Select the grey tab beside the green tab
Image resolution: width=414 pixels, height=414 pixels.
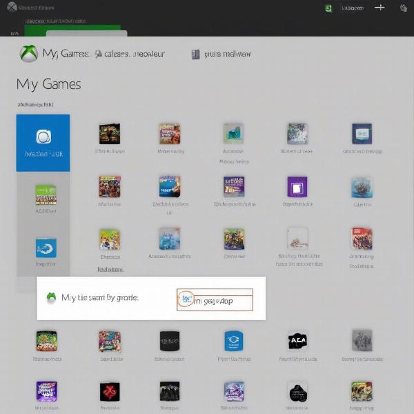[87, 34]
